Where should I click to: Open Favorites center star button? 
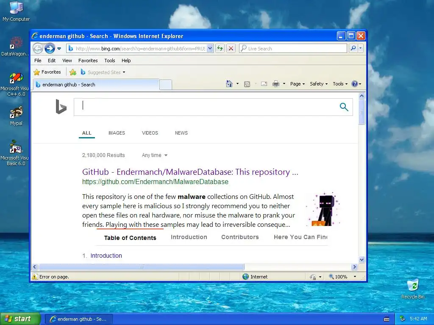47,72
